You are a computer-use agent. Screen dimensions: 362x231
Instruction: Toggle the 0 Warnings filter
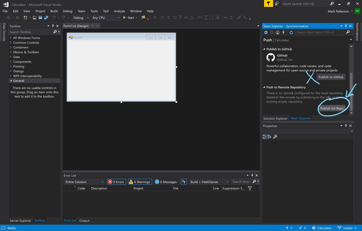tap(140, 182)
